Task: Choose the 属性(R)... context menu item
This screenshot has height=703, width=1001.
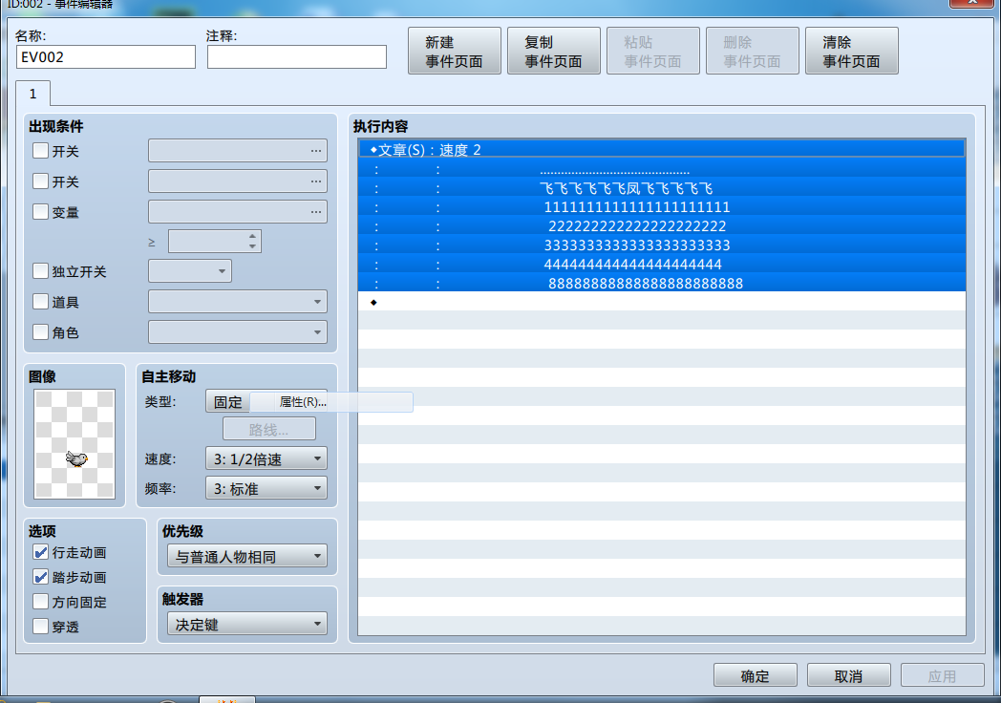Action: [331, 402]
